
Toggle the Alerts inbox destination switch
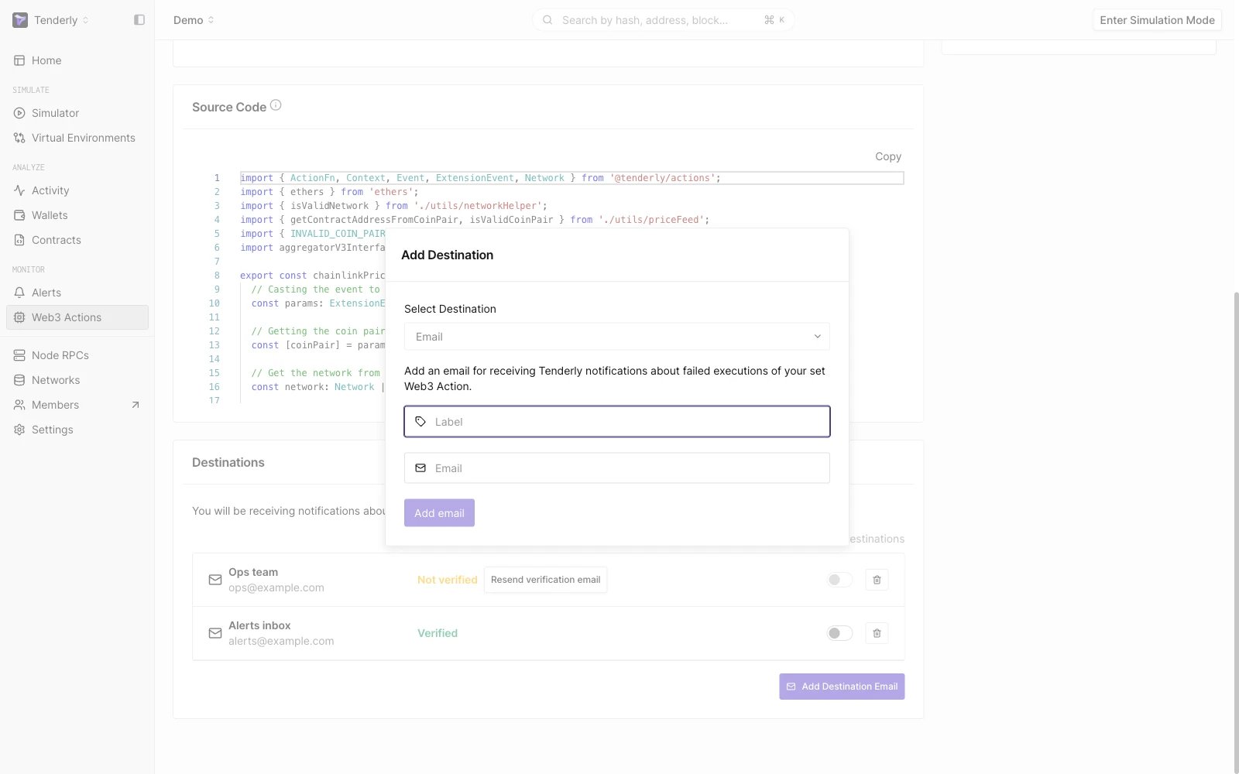(x=839, y=633)
